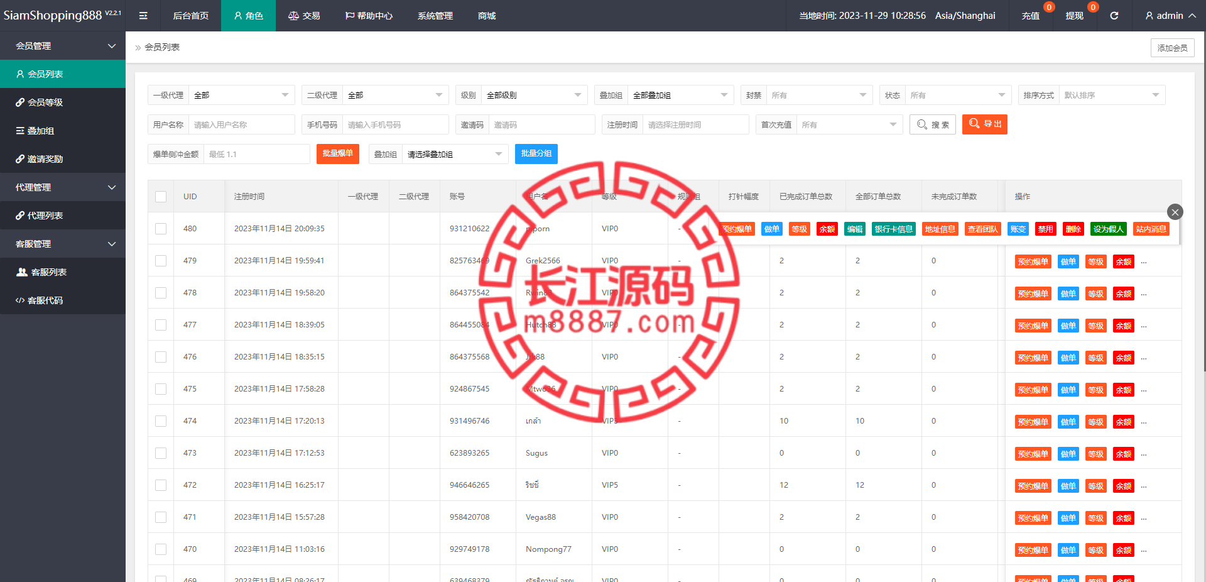Click 添加会员 add member button
This screenshot has width=1206, height=582.
coord(1172,48)
